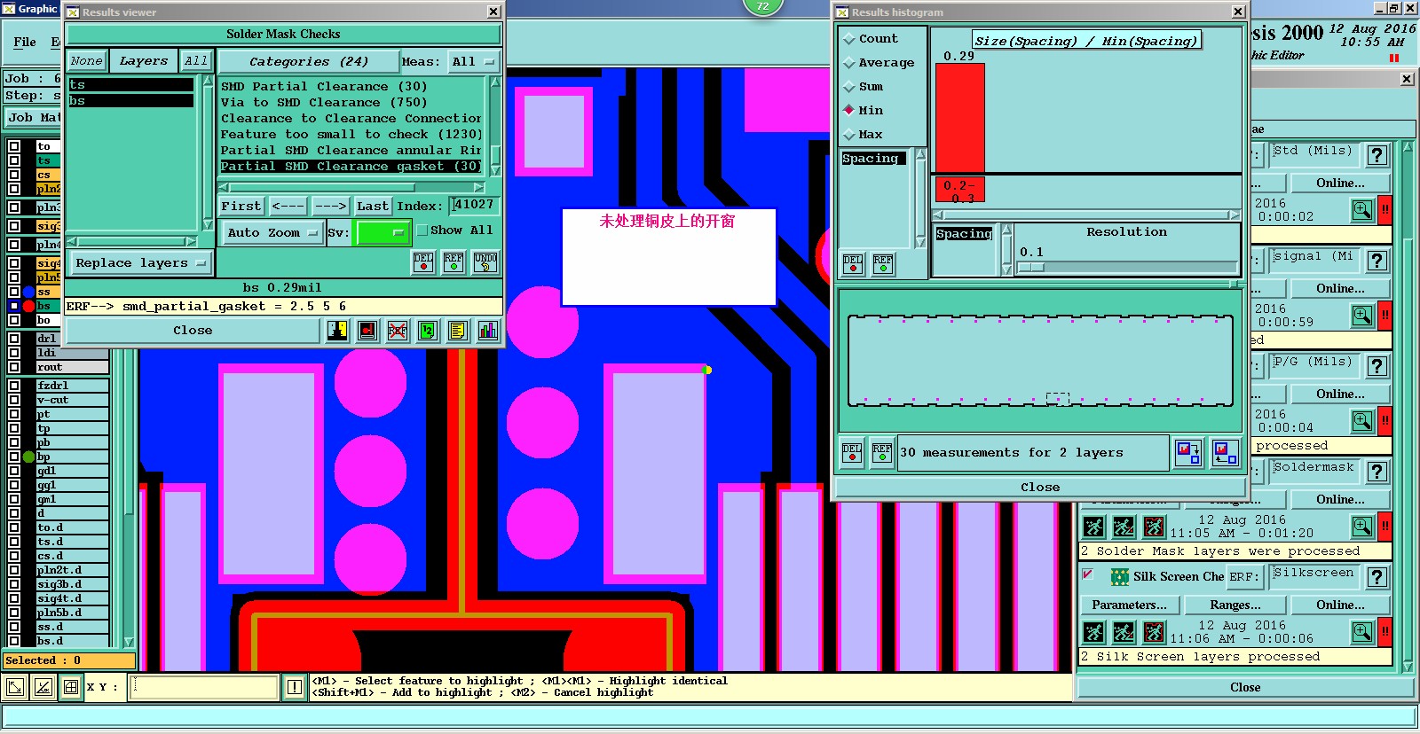Click the red snapshot icon in Results viewer
Screen dimensions: 1420x734
[x=367, y=331]
